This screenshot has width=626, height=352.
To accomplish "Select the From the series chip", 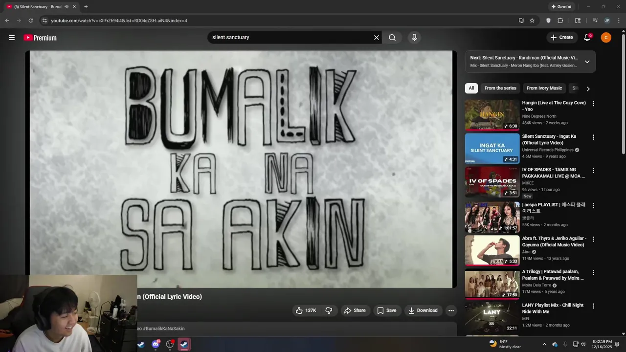I will (x=500, y=88).
